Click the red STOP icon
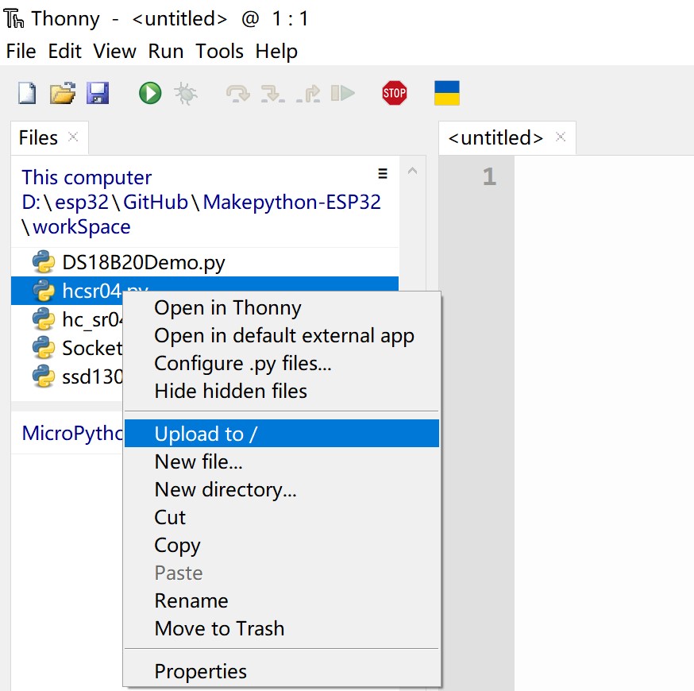 (395, 93)
